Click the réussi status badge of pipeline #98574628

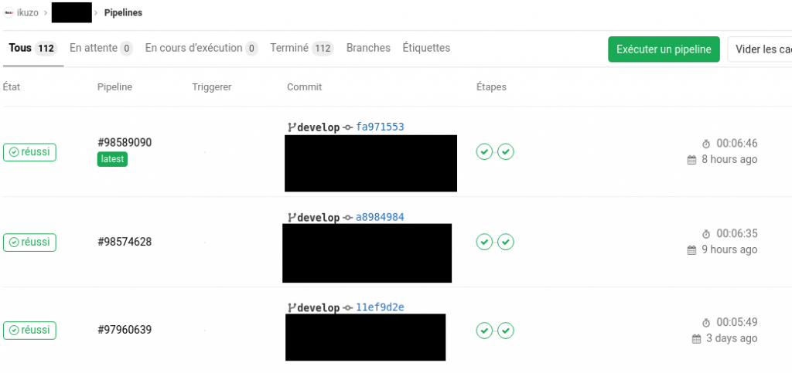(x=30, y=242)
